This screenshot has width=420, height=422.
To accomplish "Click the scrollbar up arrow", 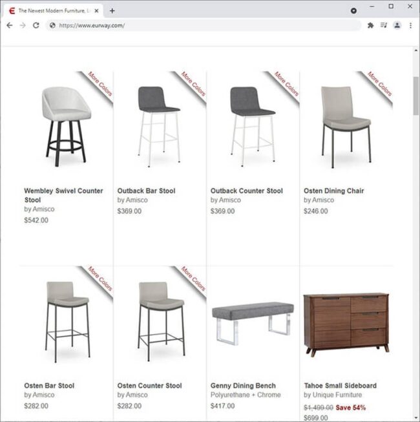I will [416, 50].
